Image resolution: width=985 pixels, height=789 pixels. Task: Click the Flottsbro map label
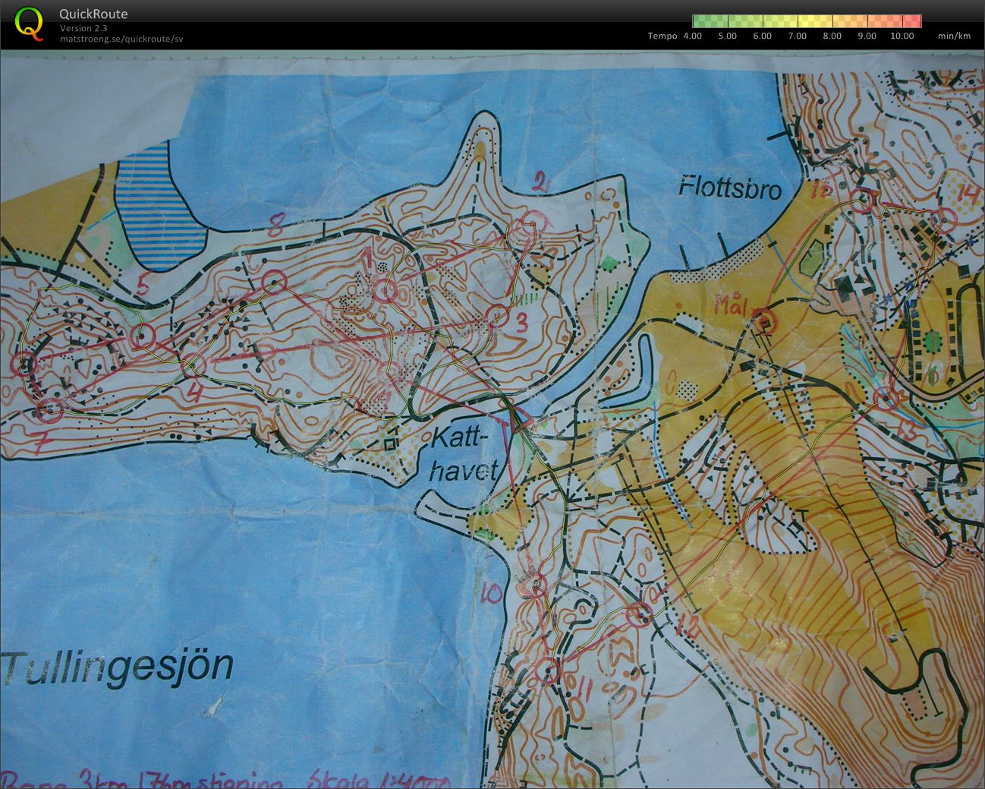(730, 187)
